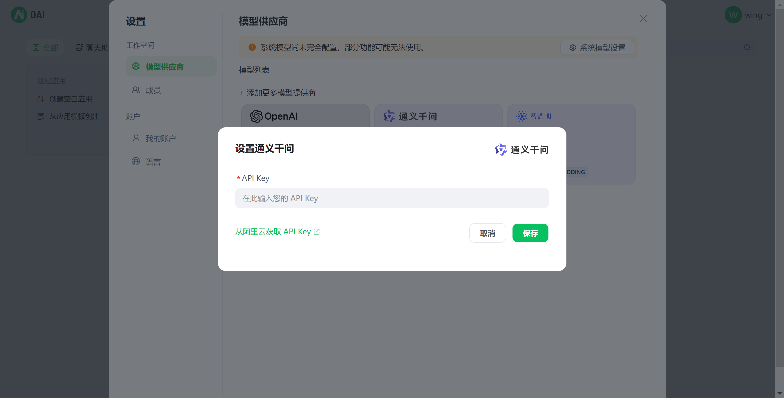Close the settings panel with the X
The image size is (784, 398).
[x=643, y=19]
